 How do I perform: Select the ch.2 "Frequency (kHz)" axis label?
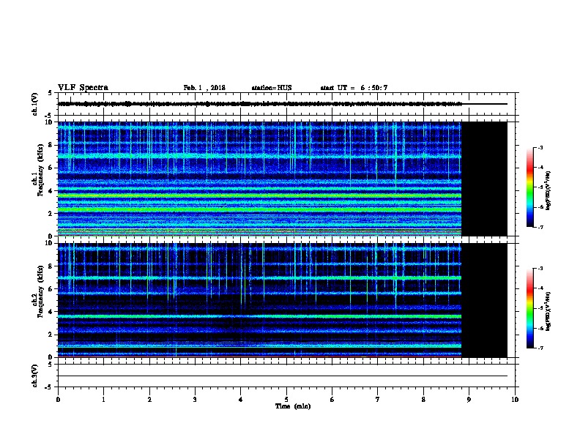40,291
